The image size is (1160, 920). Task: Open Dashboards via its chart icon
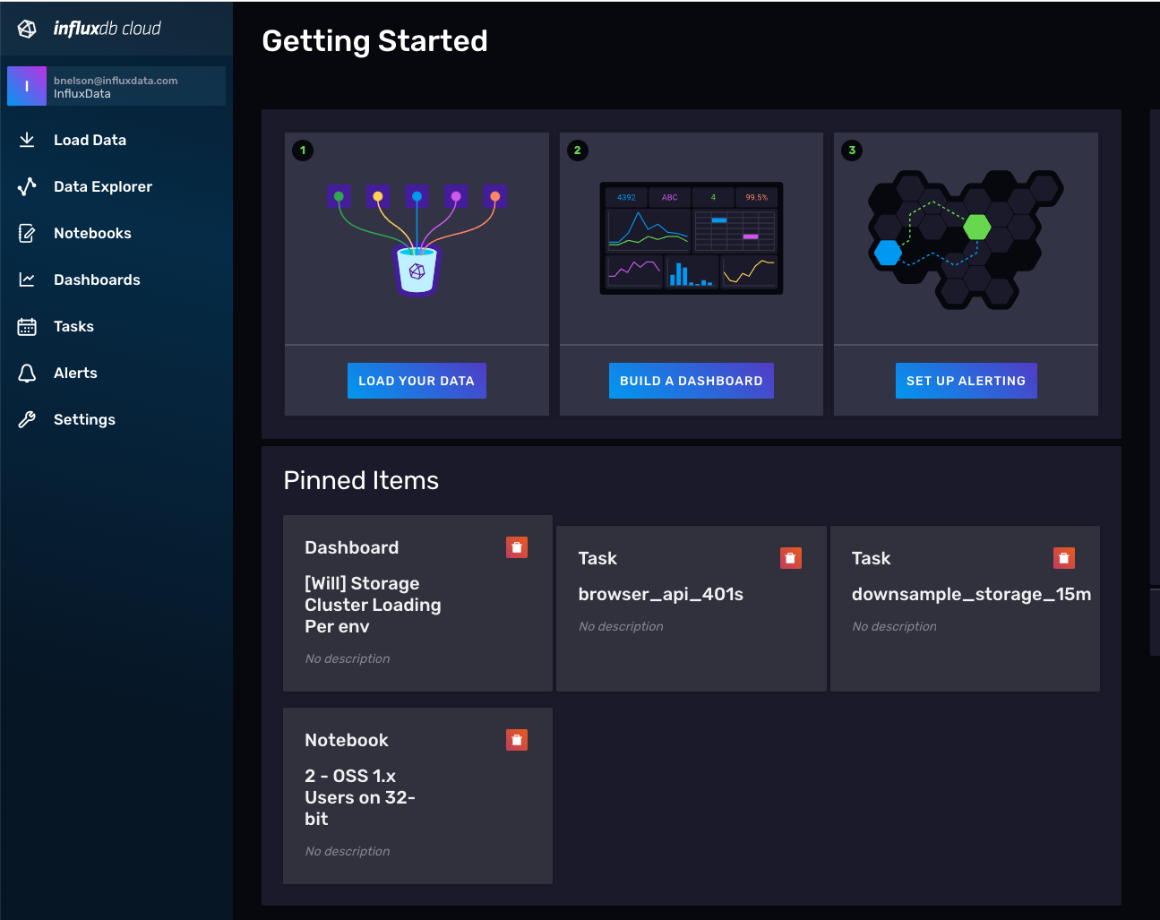point(27,279)
